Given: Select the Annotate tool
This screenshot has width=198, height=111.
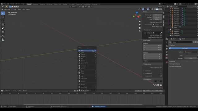Looking at the screenshot, I should pos(3,36).
